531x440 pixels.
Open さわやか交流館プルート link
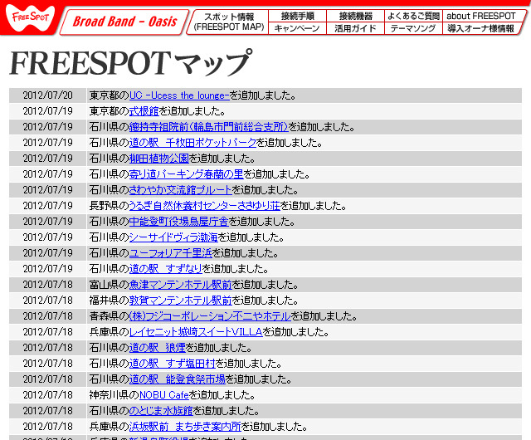click(x=181, y=190)
